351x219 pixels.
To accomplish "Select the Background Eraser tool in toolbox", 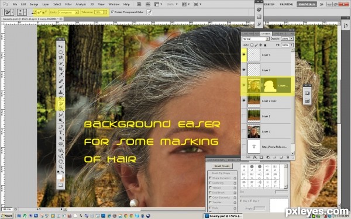I will point(60,103).
